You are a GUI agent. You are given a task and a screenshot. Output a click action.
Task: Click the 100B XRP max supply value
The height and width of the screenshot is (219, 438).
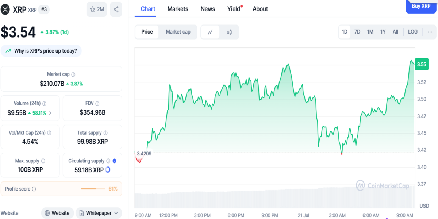[x=30, y=170]
